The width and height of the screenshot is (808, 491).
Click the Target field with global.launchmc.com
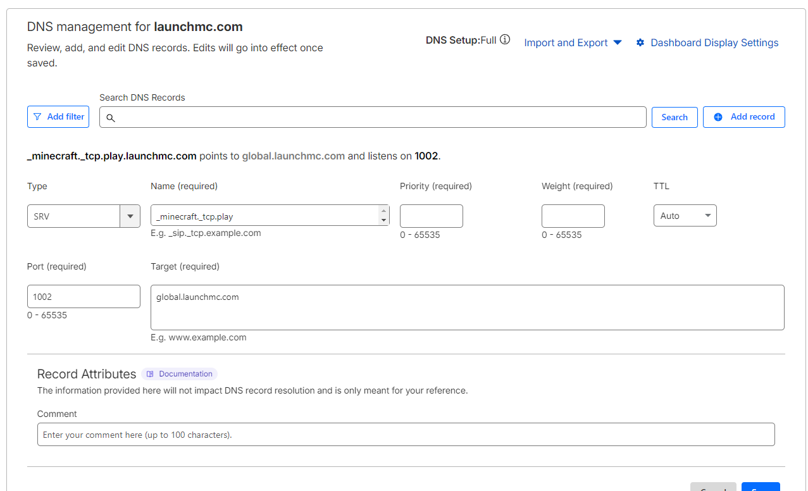pyautogui.click(x=467, y=308)
